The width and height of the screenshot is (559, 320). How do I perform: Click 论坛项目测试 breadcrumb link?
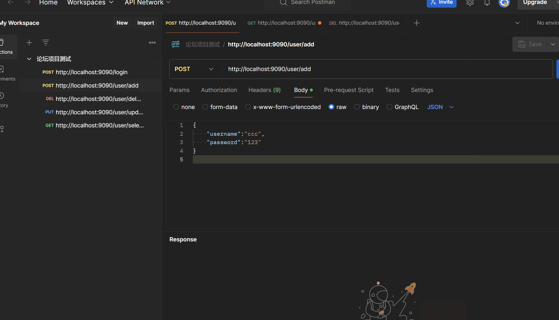pos(203,44)
